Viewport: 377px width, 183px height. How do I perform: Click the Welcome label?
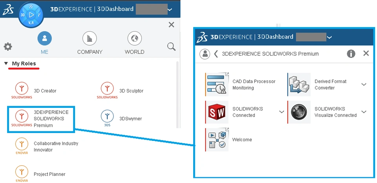pos(242,140)
